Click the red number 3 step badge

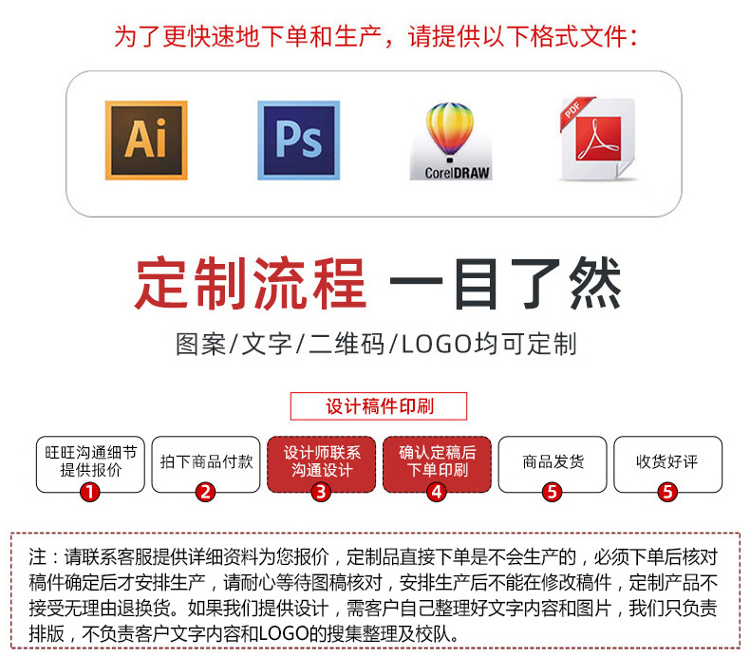(x=321, y=492)
